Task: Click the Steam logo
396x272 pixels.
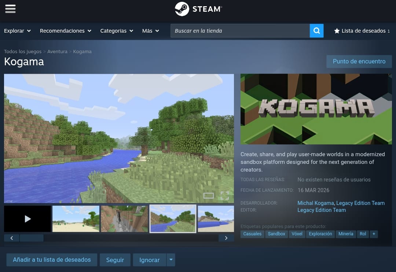Action: click(198, 9)
